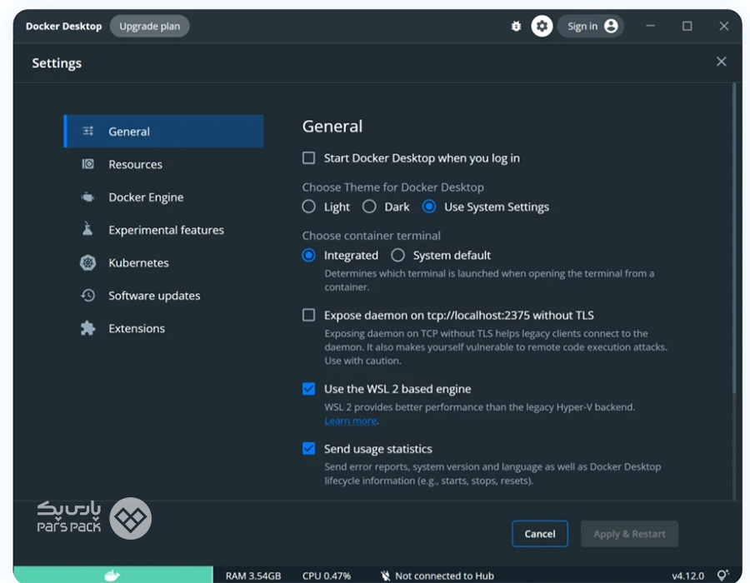Click the Extensions puzzle piece icon
Screen dimensions: 750x583
click(87, 328)
